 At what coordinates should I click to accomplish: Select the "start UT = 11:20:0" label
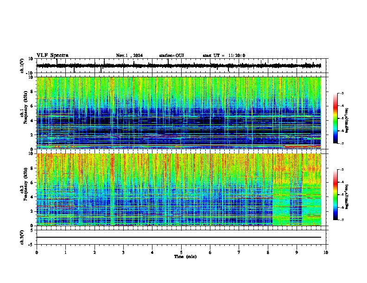[224, 55]
